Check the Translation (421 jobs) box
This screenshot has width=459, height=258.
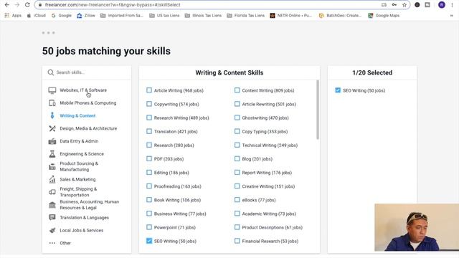pos(149,131)
